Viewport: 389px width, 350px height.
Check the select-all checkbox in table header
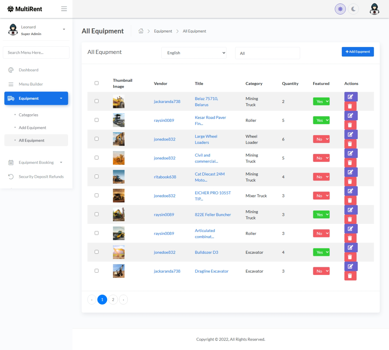click(x=96, y=83)
